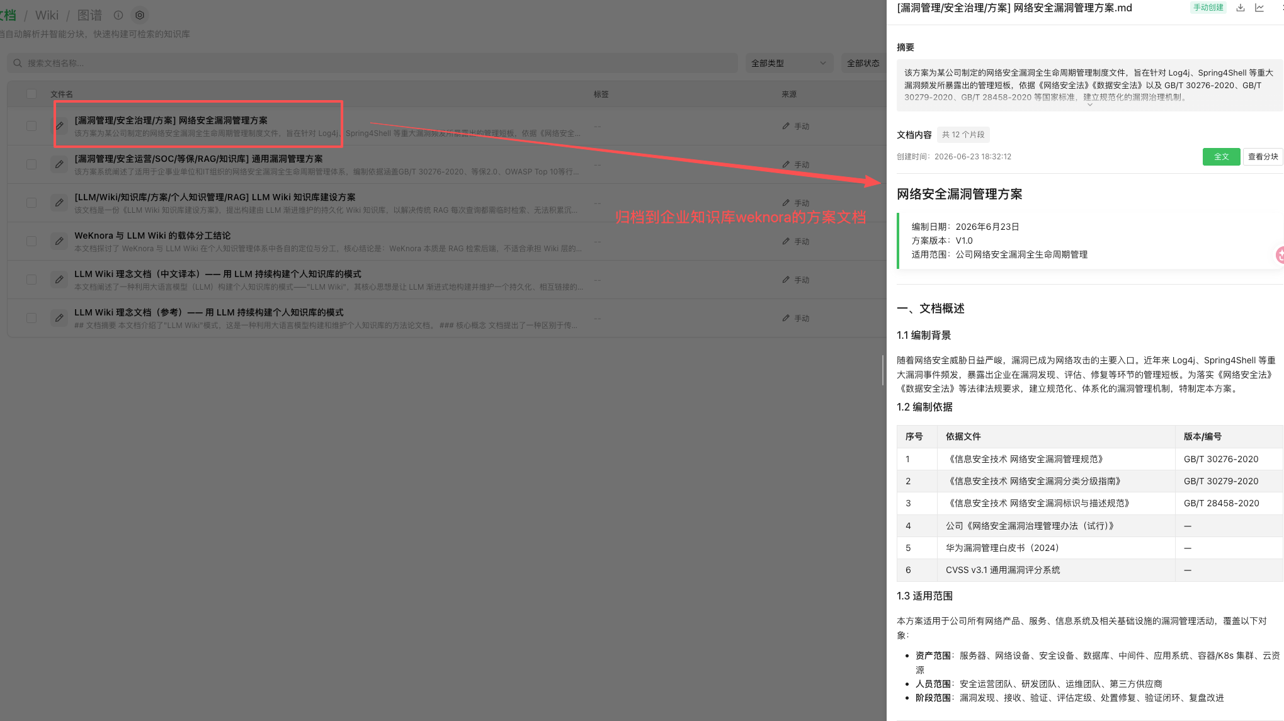Image resolution: width=1284 pixels, height=721 pixels.
Task: Open the 全部状态 dropdown filter
Action: 864,63
